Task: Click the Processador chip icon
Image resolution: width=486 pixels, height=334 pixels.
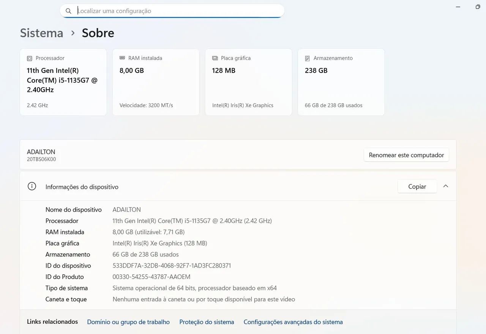Action: tap(30, 59)
